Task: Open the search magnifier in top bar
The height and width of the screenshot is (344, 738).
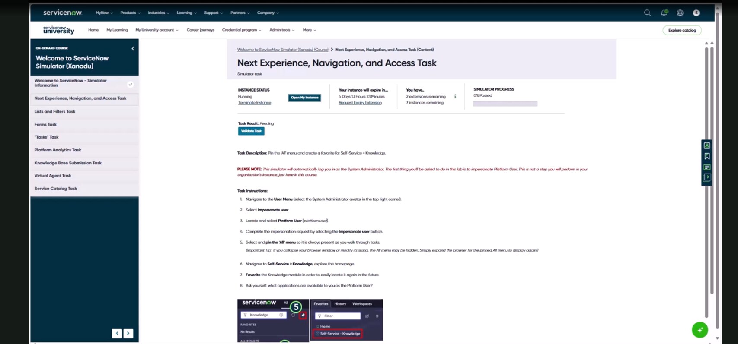Action: 647,13
